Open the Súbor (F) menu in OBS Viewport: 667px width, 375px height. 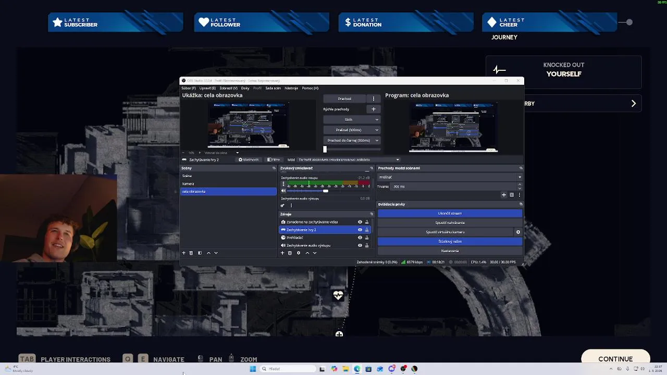point(189,88)
